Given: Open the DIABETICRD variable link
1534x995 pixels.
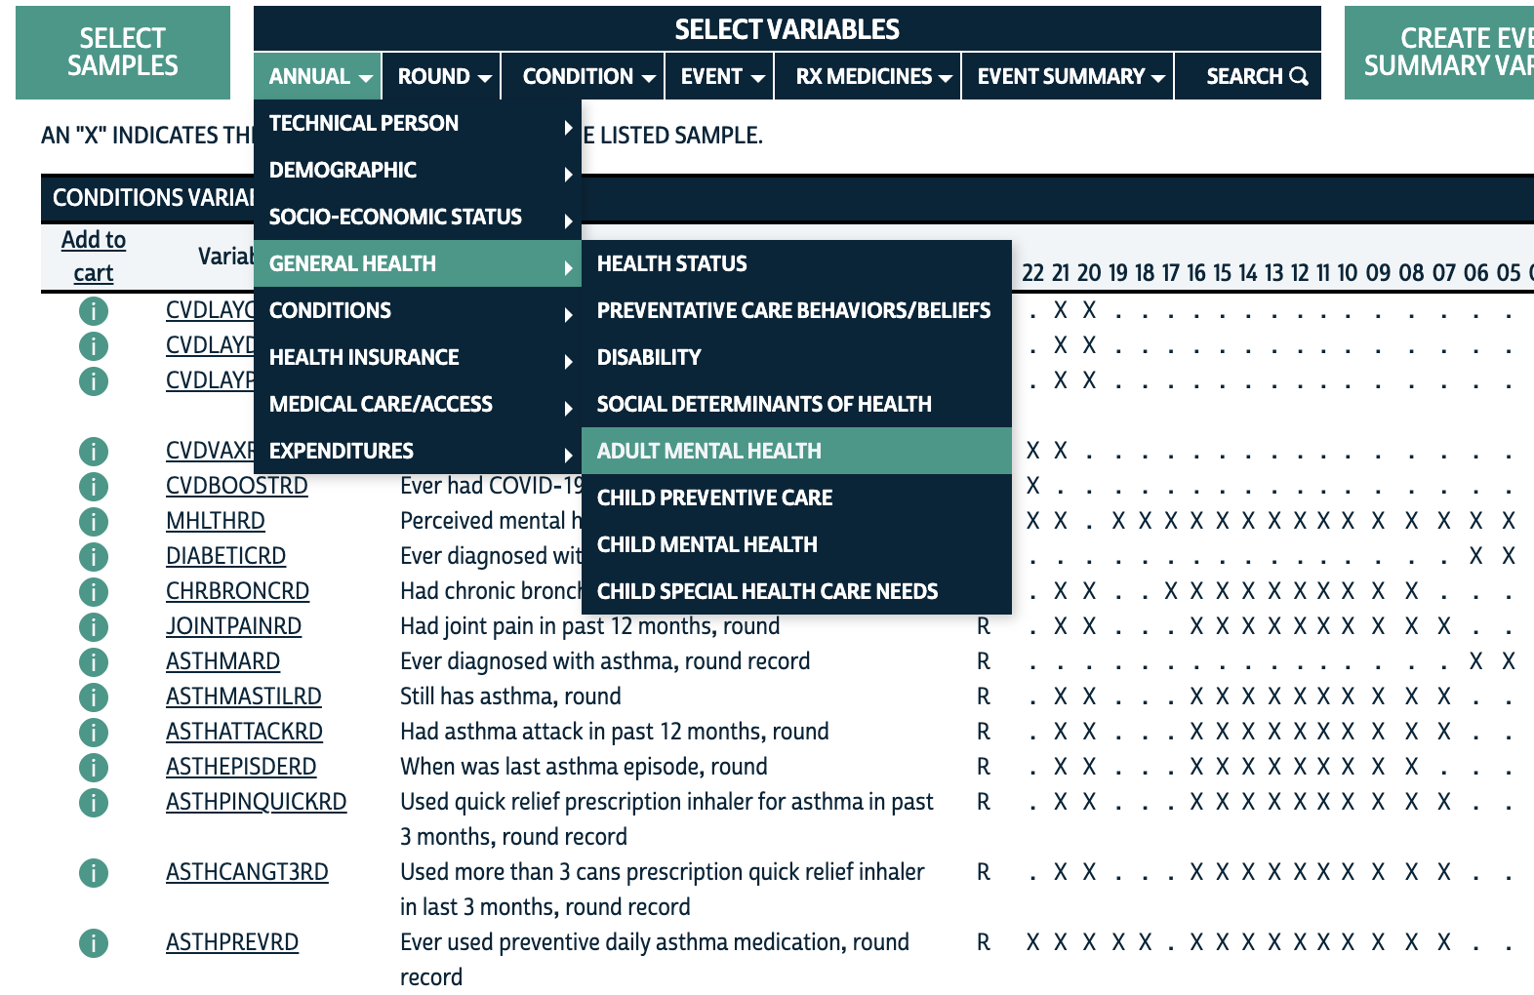Looking at the screenshot, I should (x=225, y=556).
